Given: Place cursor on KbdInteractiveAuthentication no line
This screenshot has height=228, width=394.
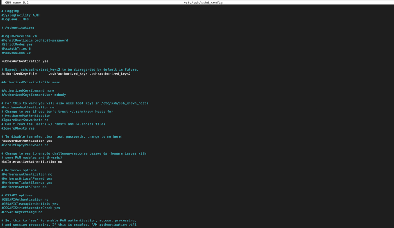Looking at the screenshot, I should point(32,162).
